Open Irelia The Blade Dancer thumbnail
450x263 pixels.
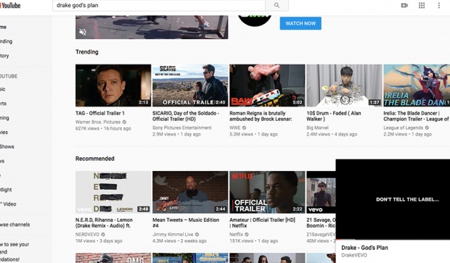[x=417, y=85]
